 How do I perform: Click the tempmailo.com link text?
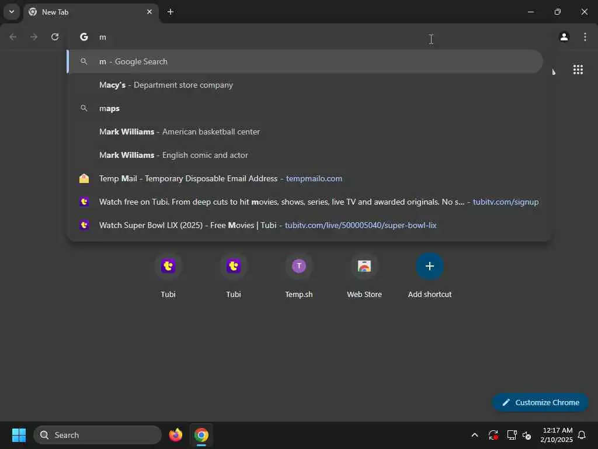click(x=314, y=178)
